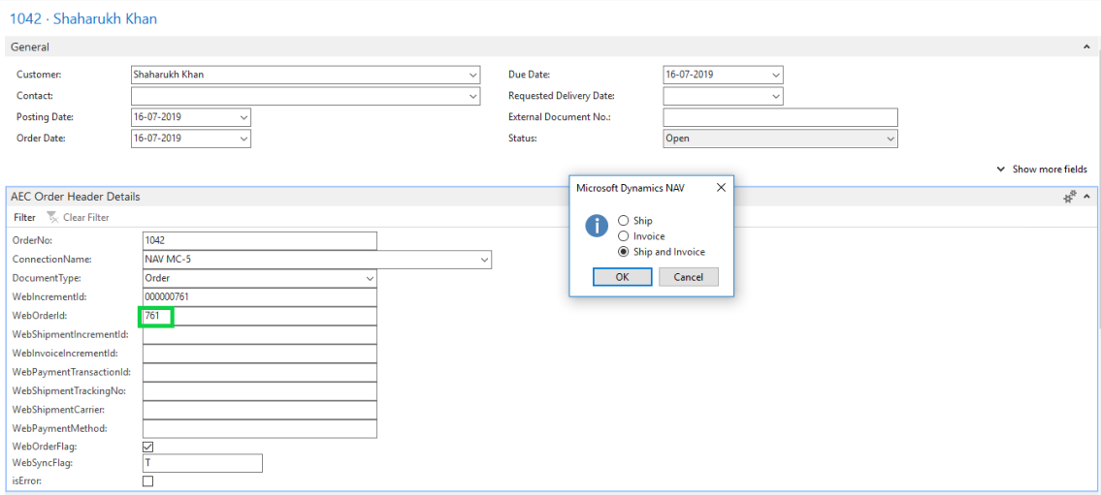The image size is (1101, 495).
Task: Click the Filter label in AEC panel
Action: 24,218
